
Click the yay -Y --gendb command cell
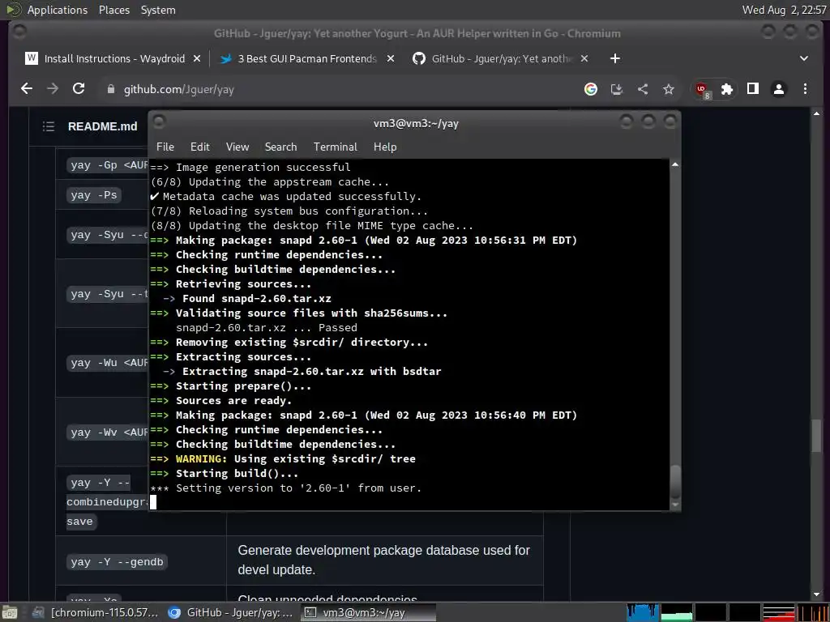click(x=117, y=562)
